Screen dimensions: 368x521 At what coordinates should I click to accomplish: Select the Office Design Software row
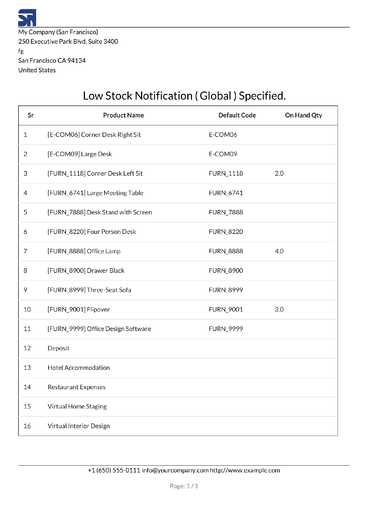coord(178,329)
